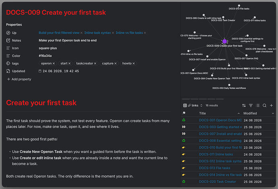278x189 pixels.
Task: Remove the Build your first filtered view link
Action: pos(81,33)
